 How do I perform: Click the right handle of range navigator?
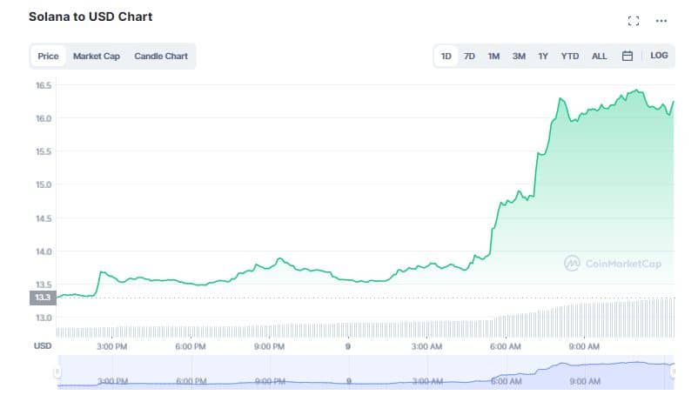tap(674, 372)
